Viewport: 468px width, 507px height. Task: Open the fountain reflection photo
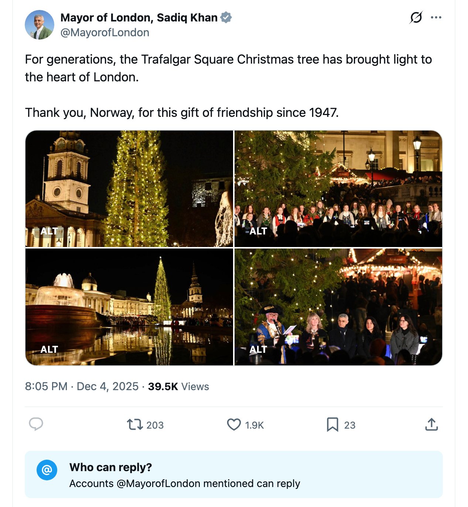click(x=129, y=307)
